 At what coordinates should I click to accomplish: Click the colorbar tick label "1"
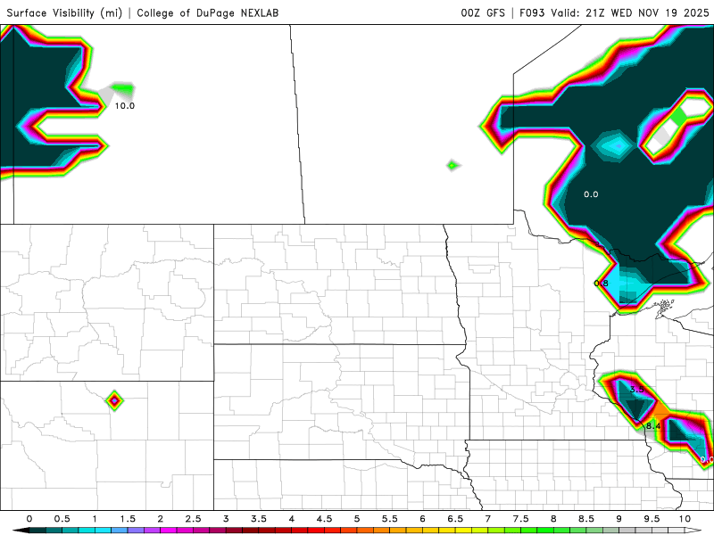point(95,519)
